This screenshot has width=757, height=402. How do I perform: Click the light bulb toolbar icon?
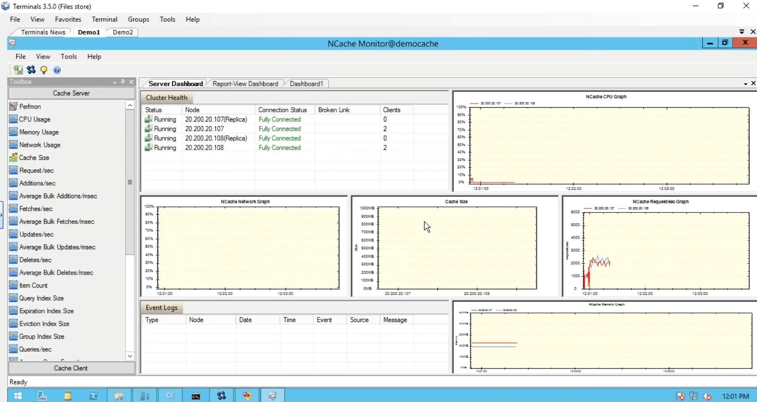pyautogui.click(x=44, y=70)
